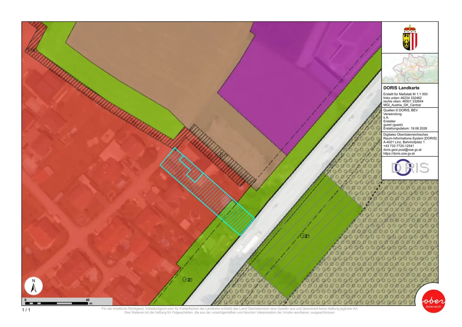Click the 'A-4021 Linz, Bahnhofplatz 1' address
Image resolution: width=462 pixels, height=327 pixels.
pyautogui.click(x=404, y=142)
